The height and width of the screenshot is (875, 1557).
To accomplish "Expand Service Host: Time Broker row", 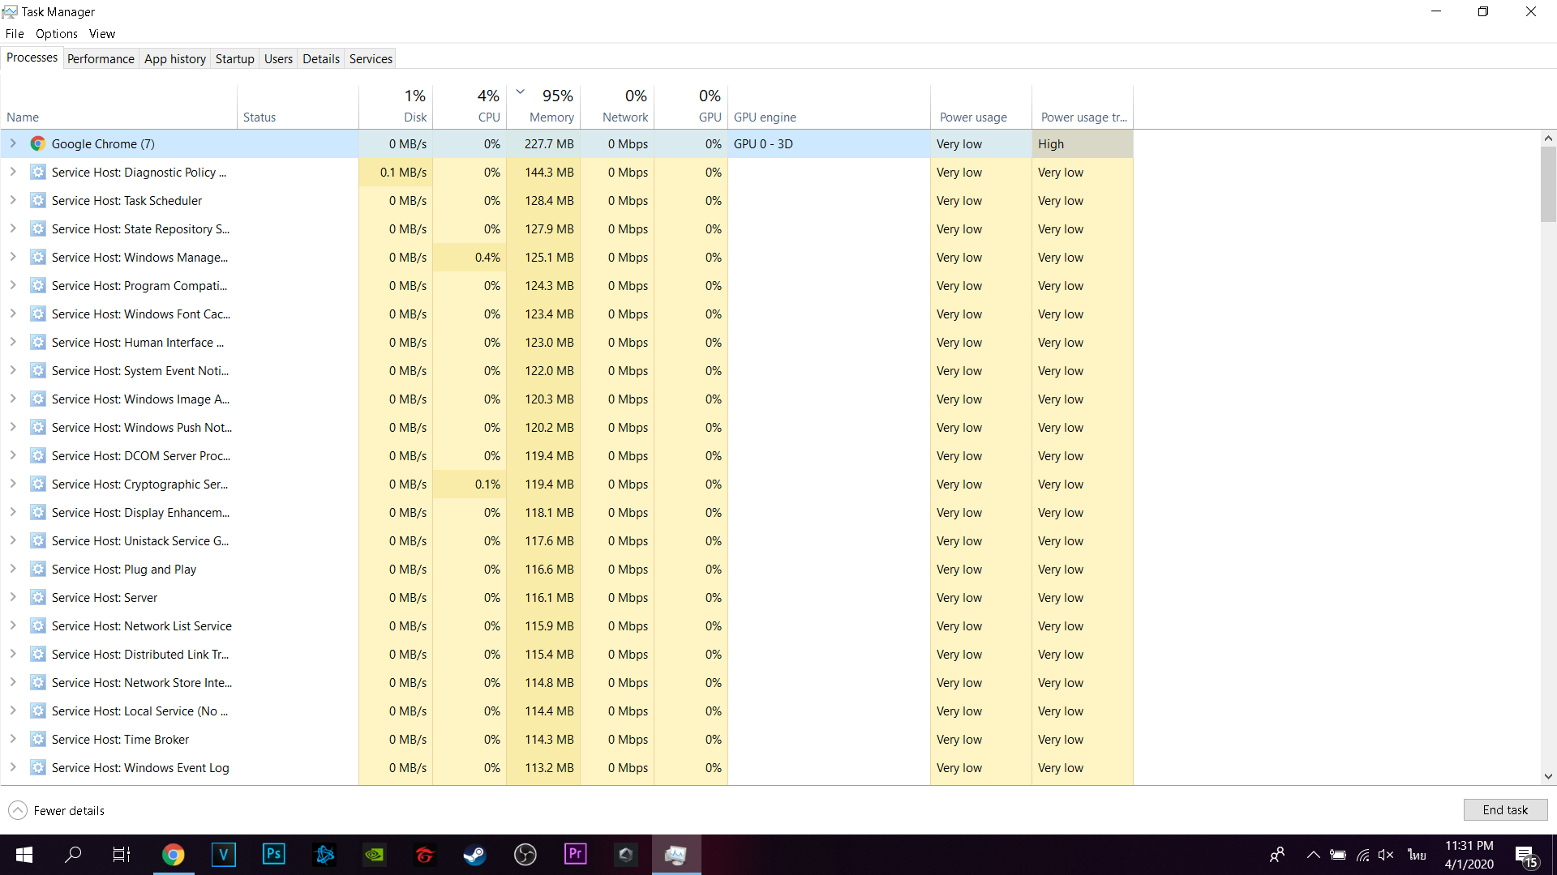I will click(x=13, y=739).
